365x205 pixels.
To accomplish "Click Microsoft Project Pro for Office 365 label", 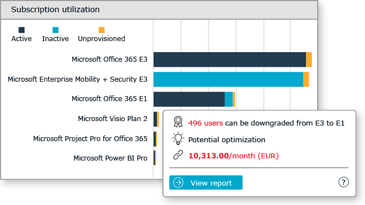I will pos(90,139).
